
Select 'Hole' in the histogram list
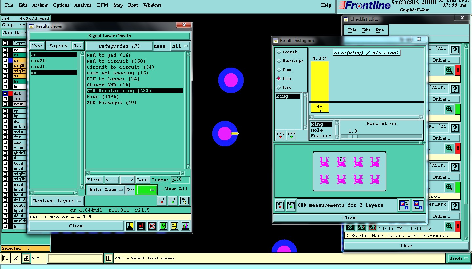tap(317, 130)
